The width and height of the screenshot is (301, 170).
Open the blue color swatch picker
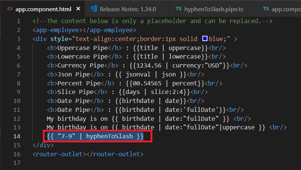(x=205, y=38)
